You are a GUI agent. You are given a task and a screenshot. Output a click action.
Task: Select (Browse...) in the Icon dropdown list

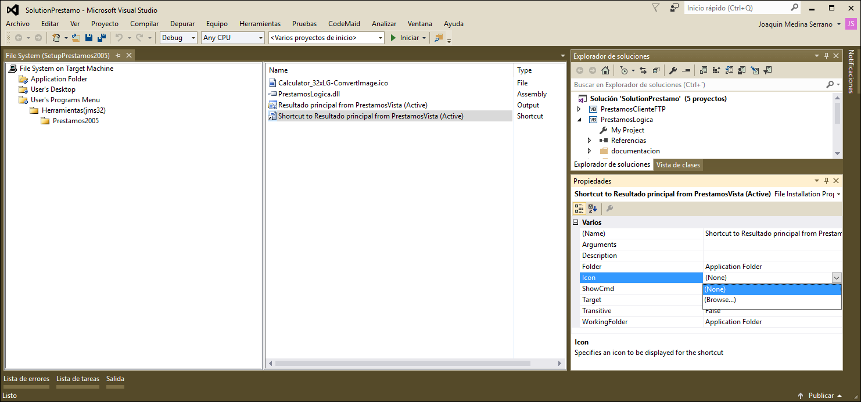pos(772,300)
